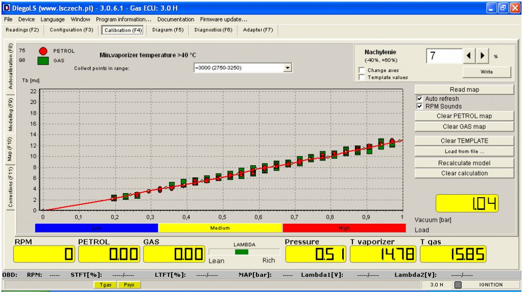Uncheck the RPM Sounds option
Image resolution: width=523 pixels, height=292 pixels.
[420, 106]
